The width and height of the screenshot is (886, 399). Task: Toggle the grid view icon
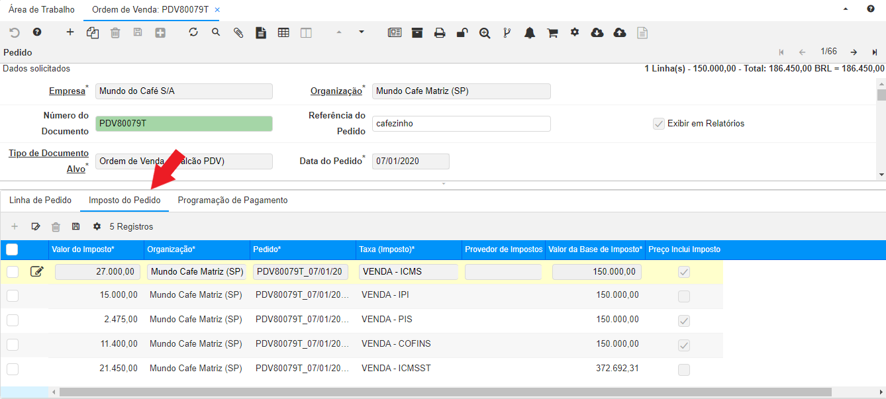(283, 32)
